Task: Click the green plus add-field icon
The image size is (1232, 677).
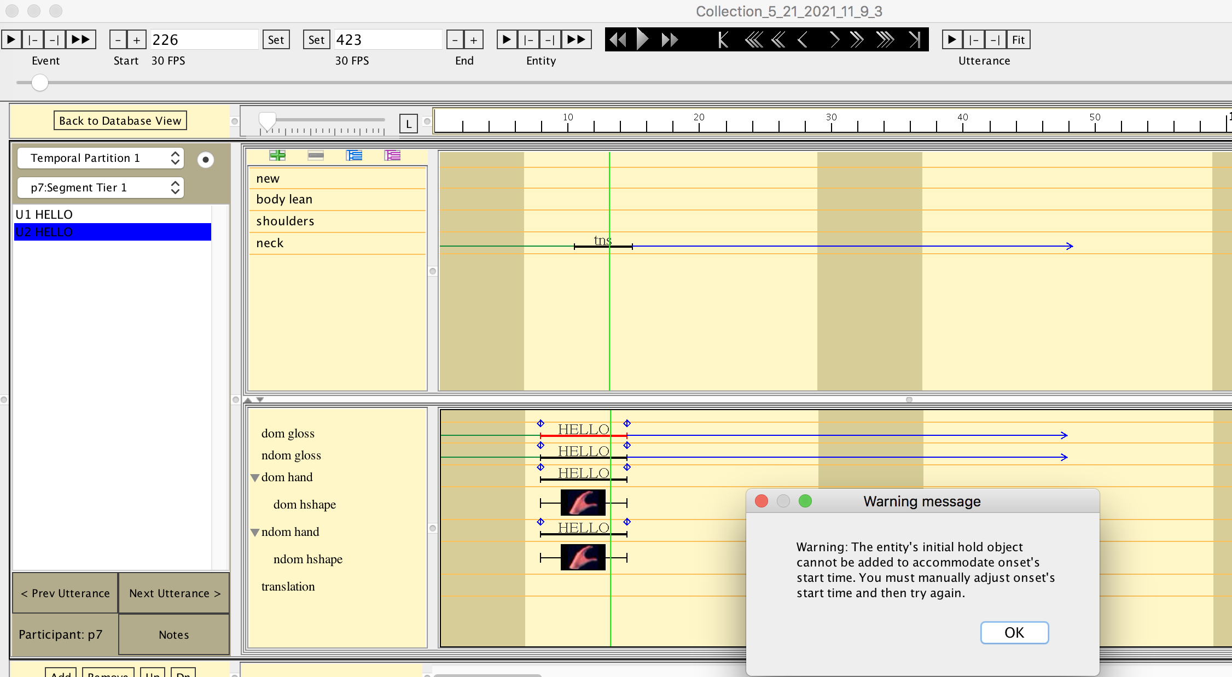Action: pos(278,155)
